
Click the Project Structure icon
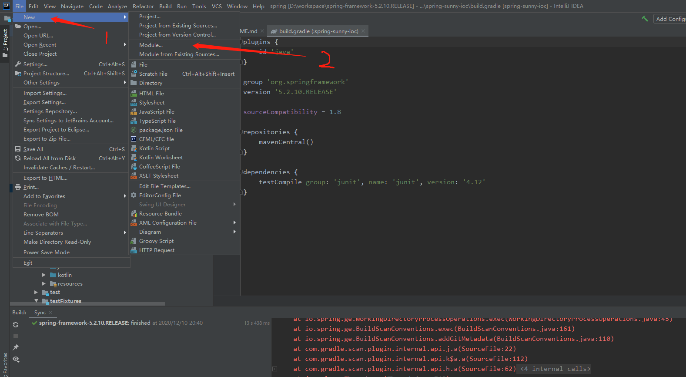coord(18,74)
